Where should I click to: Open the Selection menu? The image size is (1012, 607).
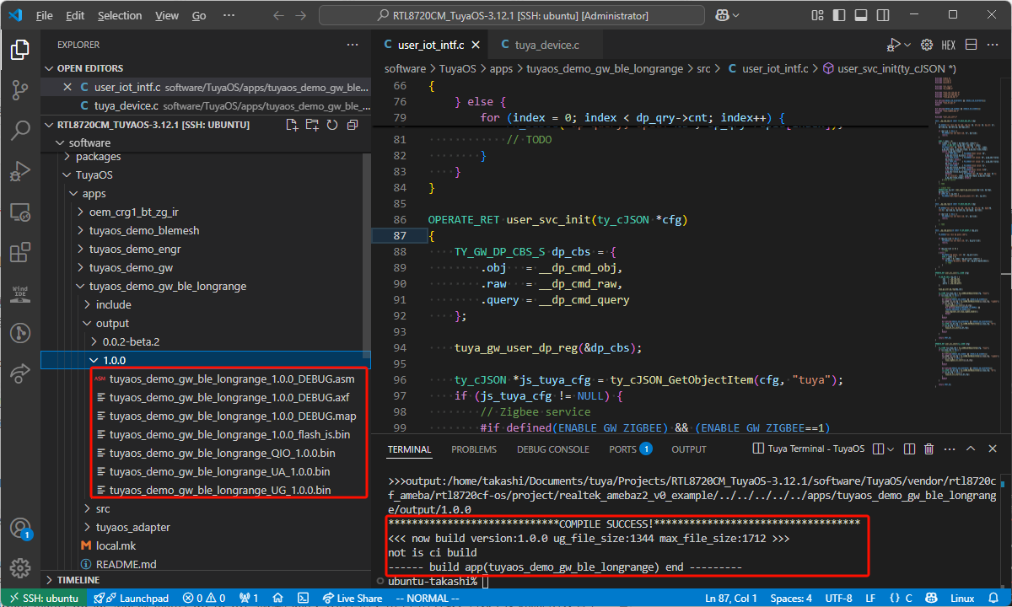[120, 15]
